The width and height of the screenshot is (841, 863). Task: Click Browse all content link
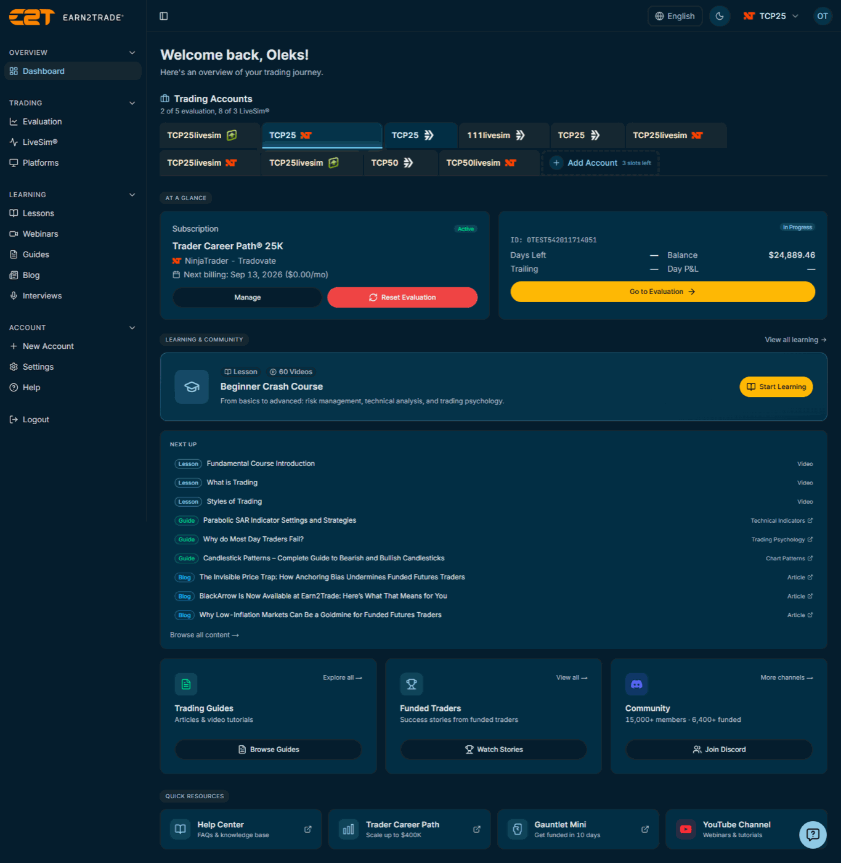tap(205, 635)
